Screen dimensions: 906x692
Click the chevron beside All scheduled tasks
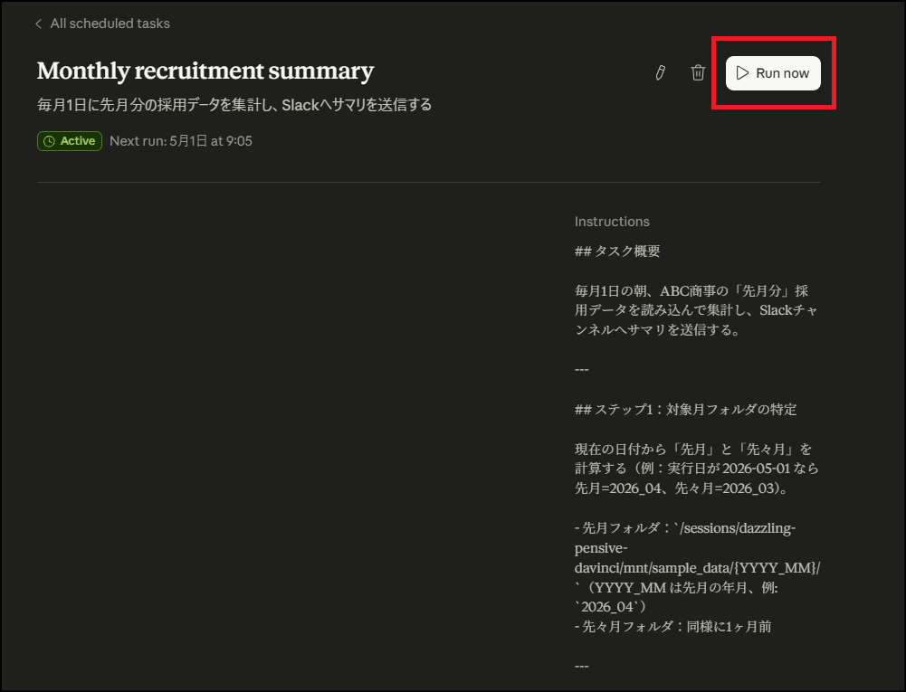pos(37,24)
